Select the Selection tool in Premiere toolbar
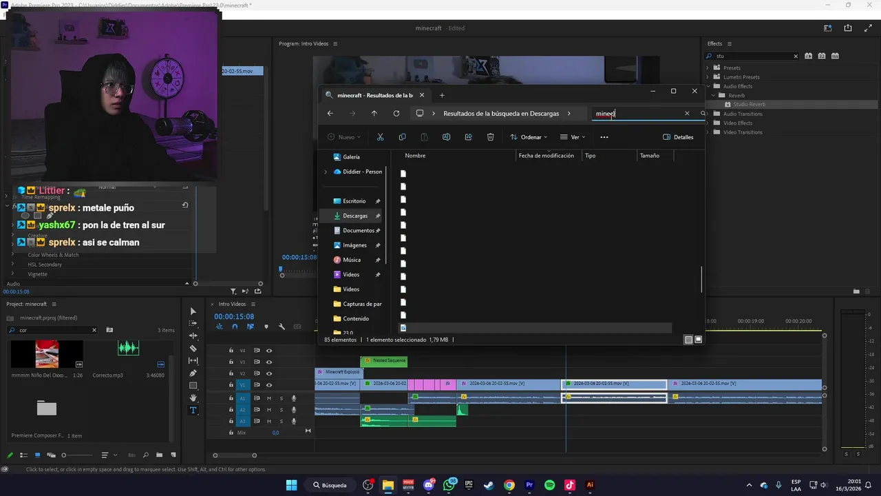This screenshot has height=496, width=881. (x=193, y=311)
